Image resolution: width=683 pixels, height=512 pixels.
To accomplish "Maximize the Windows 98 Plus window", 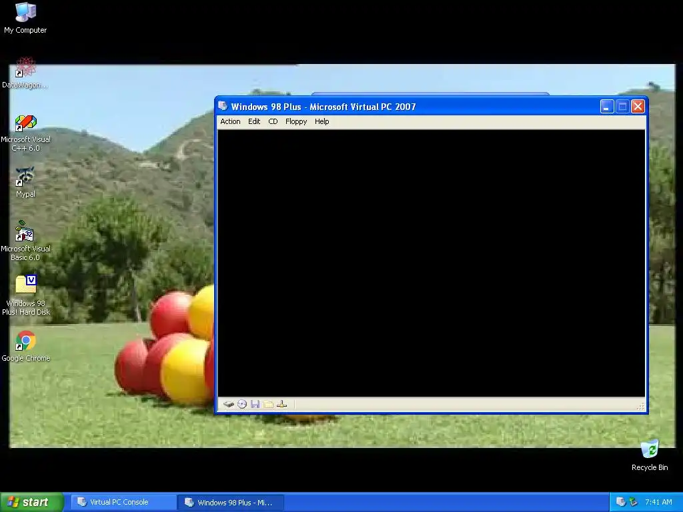I will pyautogui.click(x=622, y=107).
